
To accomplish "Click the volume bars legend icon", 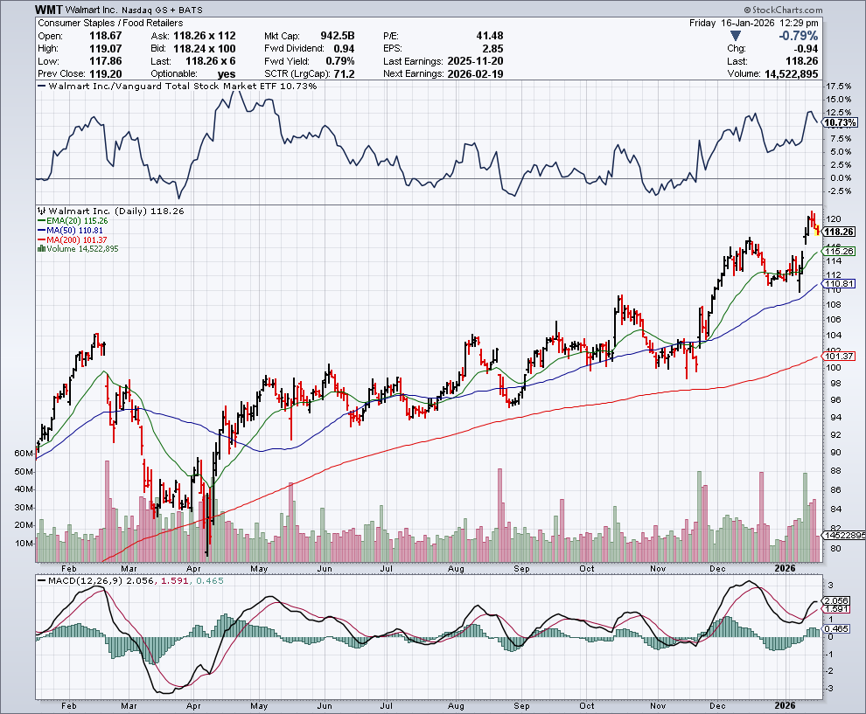I will 39,249.
